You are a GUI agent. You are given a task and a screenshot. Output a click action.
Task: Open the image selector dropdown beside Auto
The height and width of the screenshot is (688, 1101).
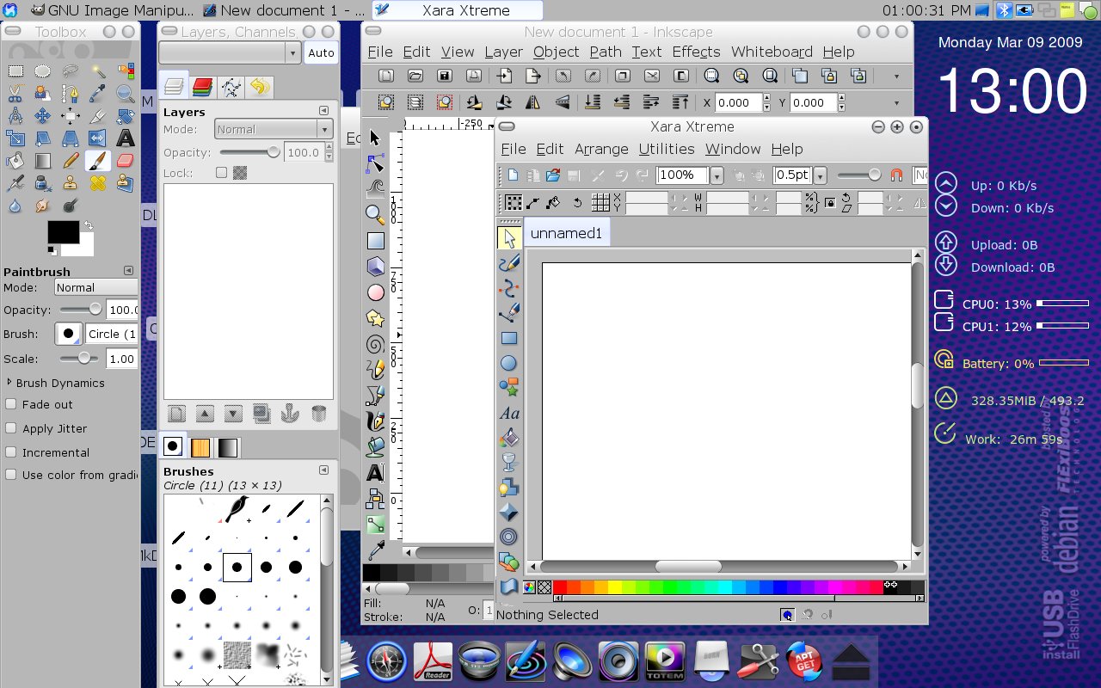coord(229,52)
